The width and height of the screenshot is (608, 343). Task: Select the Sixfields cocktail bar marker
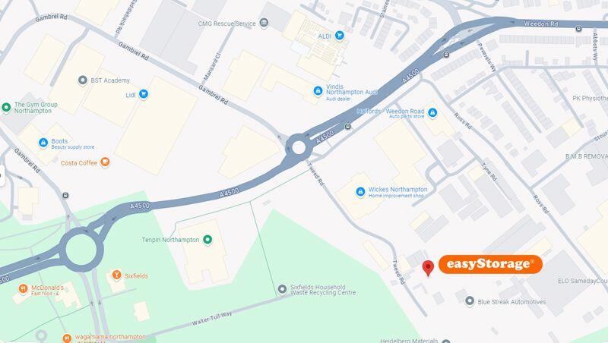116,275
